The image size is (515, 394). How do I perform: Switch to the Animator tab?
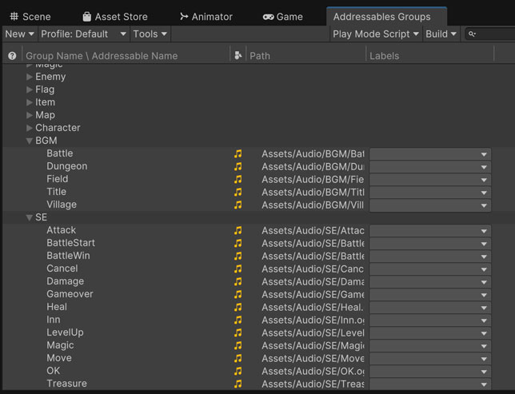[206, 17]
